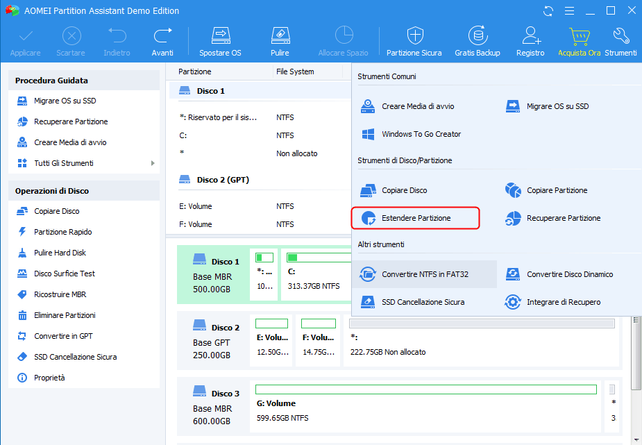Open the hamburger menu in the title bar
This screenshot has width=642, height=445.
tap(569, 11)
